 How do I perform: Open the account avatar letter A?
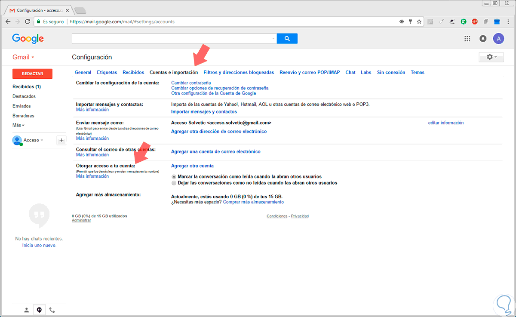498,38
